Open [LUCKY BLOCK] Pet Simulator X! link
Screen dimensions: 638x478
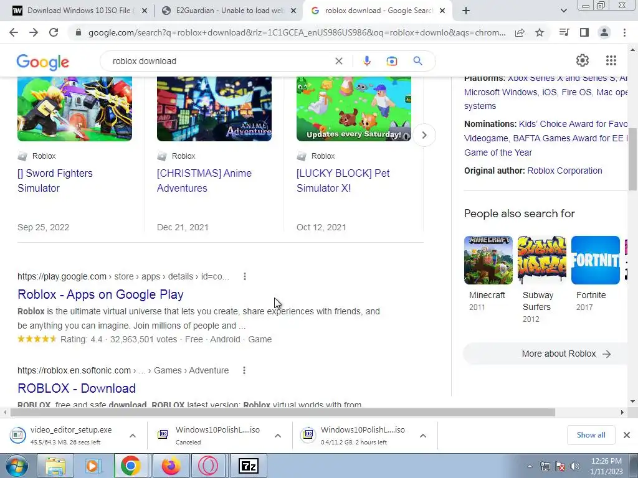(x=343, y=180)
